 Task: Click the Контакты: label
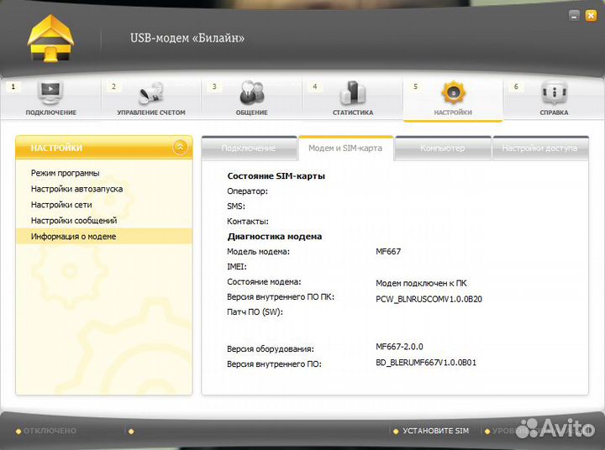[x=248, y=222]
